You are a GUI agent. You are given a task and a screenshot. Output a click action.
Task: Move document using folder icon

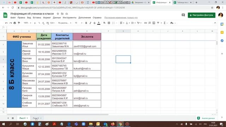(62, 14)
